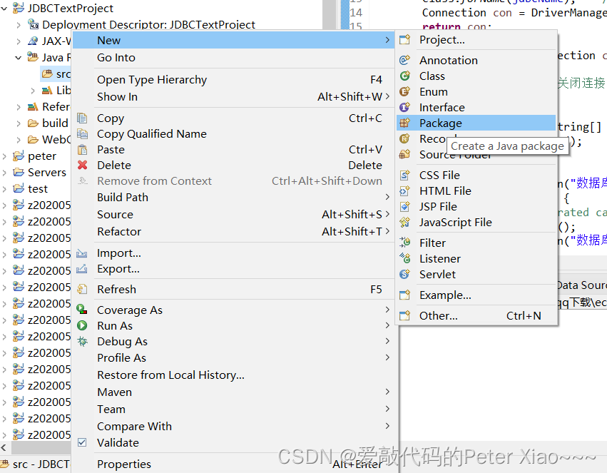
Task: Click the CSS File icon
Action: point(404,176)
